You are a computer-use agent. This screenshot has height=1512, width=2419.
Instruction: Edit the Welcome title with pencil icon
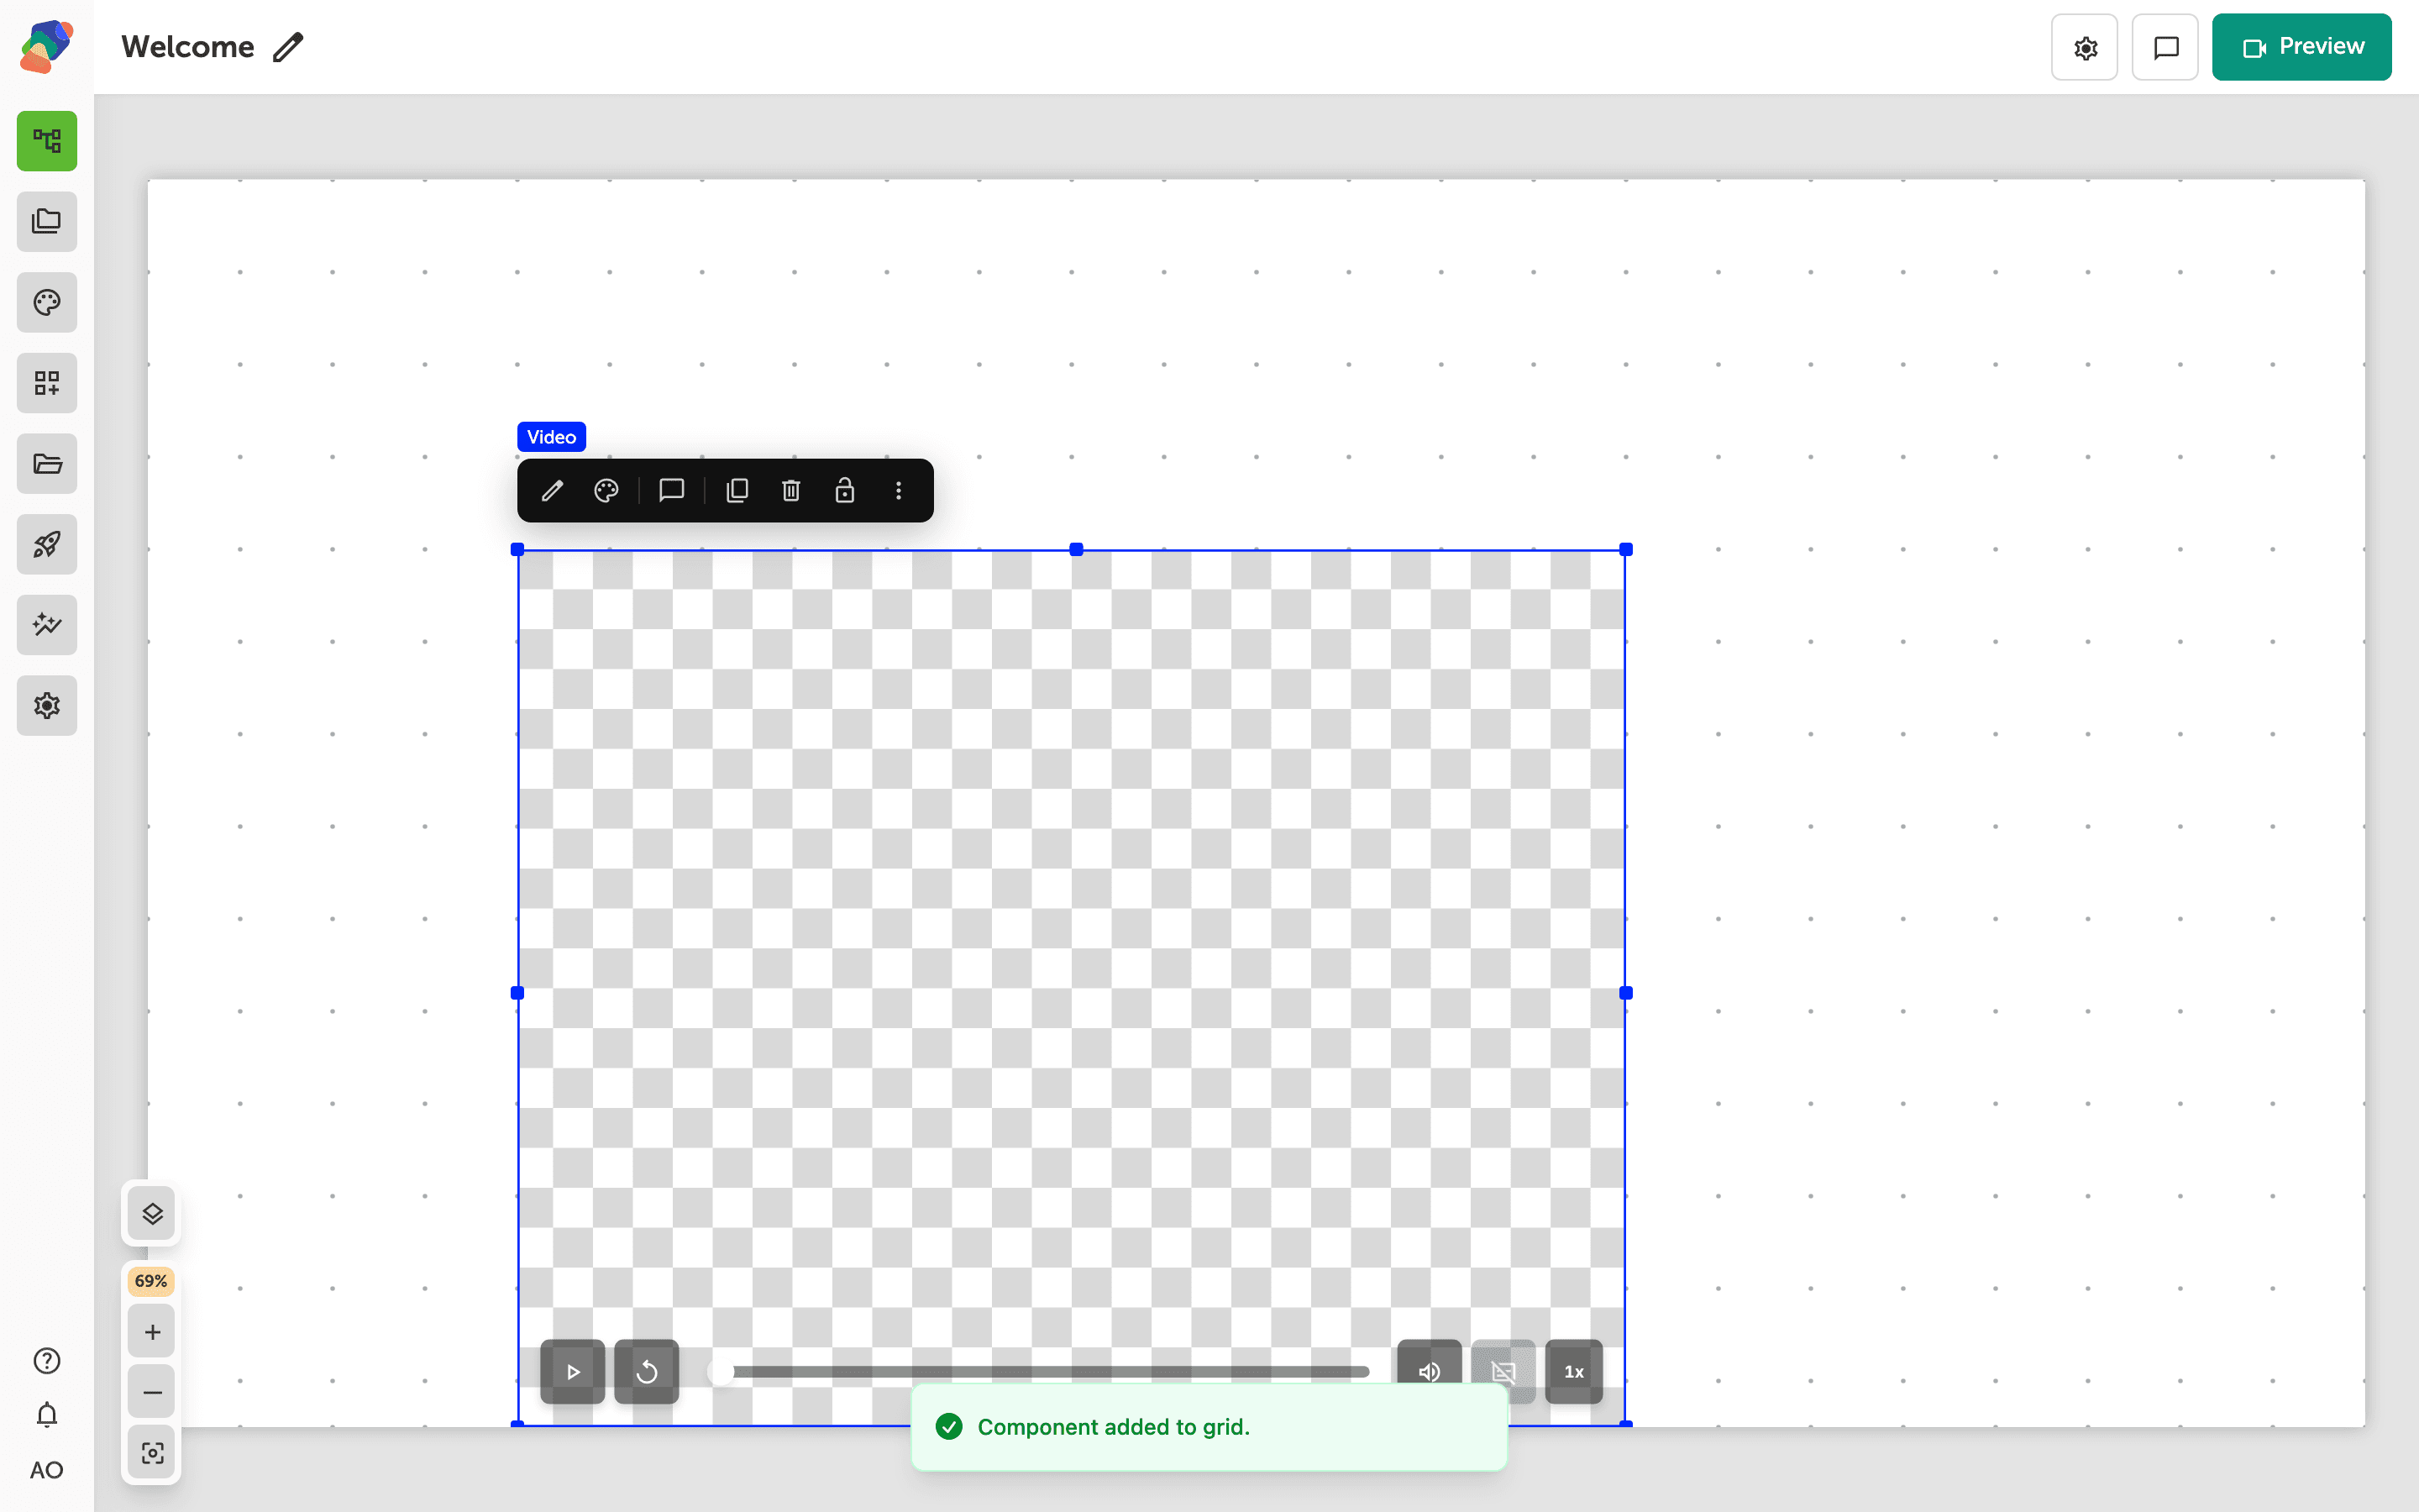click(288, 47)
